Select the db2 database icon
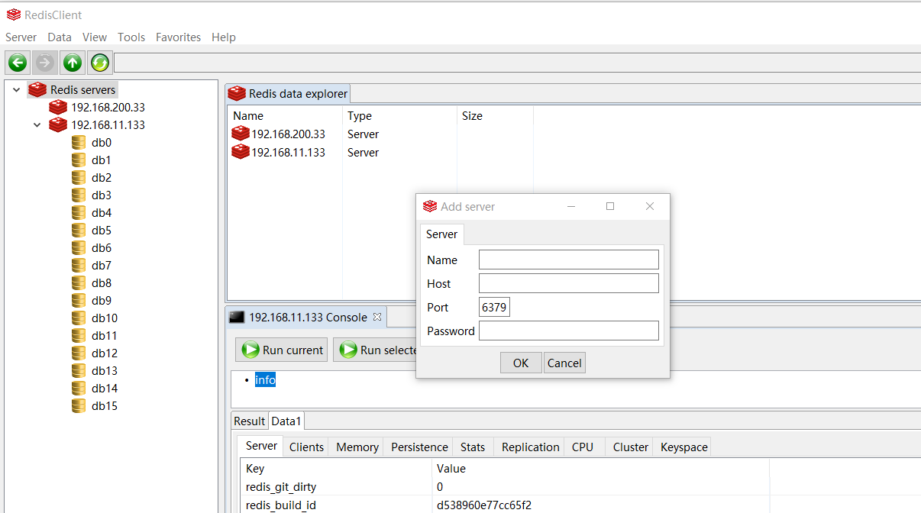This screenshot has width=921, height=513. tap(79, 177)
